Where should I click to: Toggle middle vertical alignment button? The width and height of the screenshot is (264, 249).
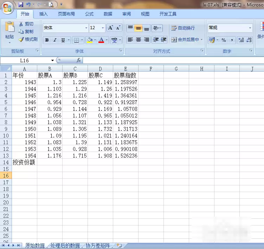[x=139, y=28]
